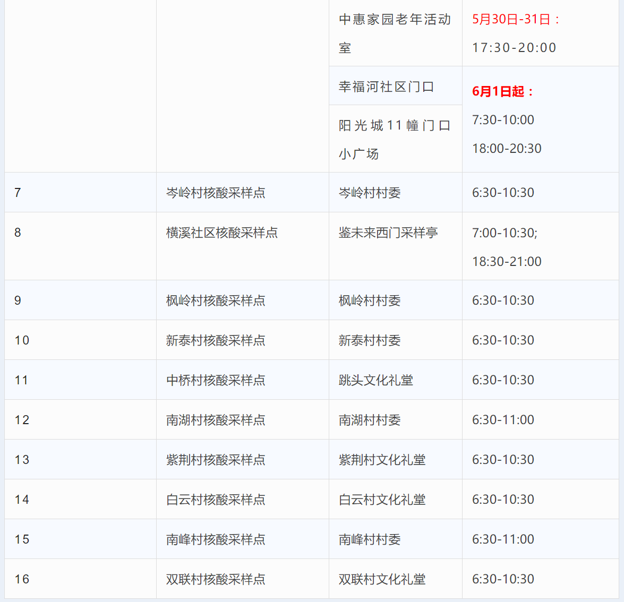This screenshot has width=624, height=602.
Task: Select the 紫荆村文化礼堂 location cell
Action: click(382, 460)
